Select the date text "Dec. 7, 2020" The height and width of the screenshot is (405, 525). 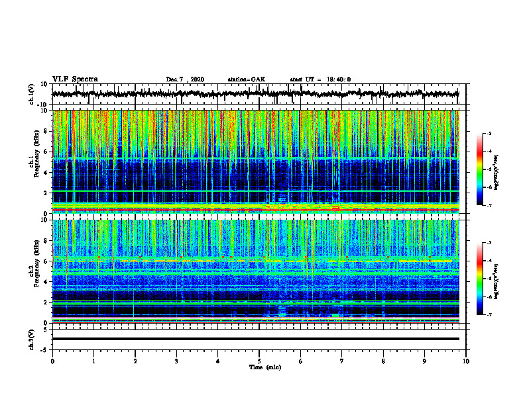pos(185,79)
